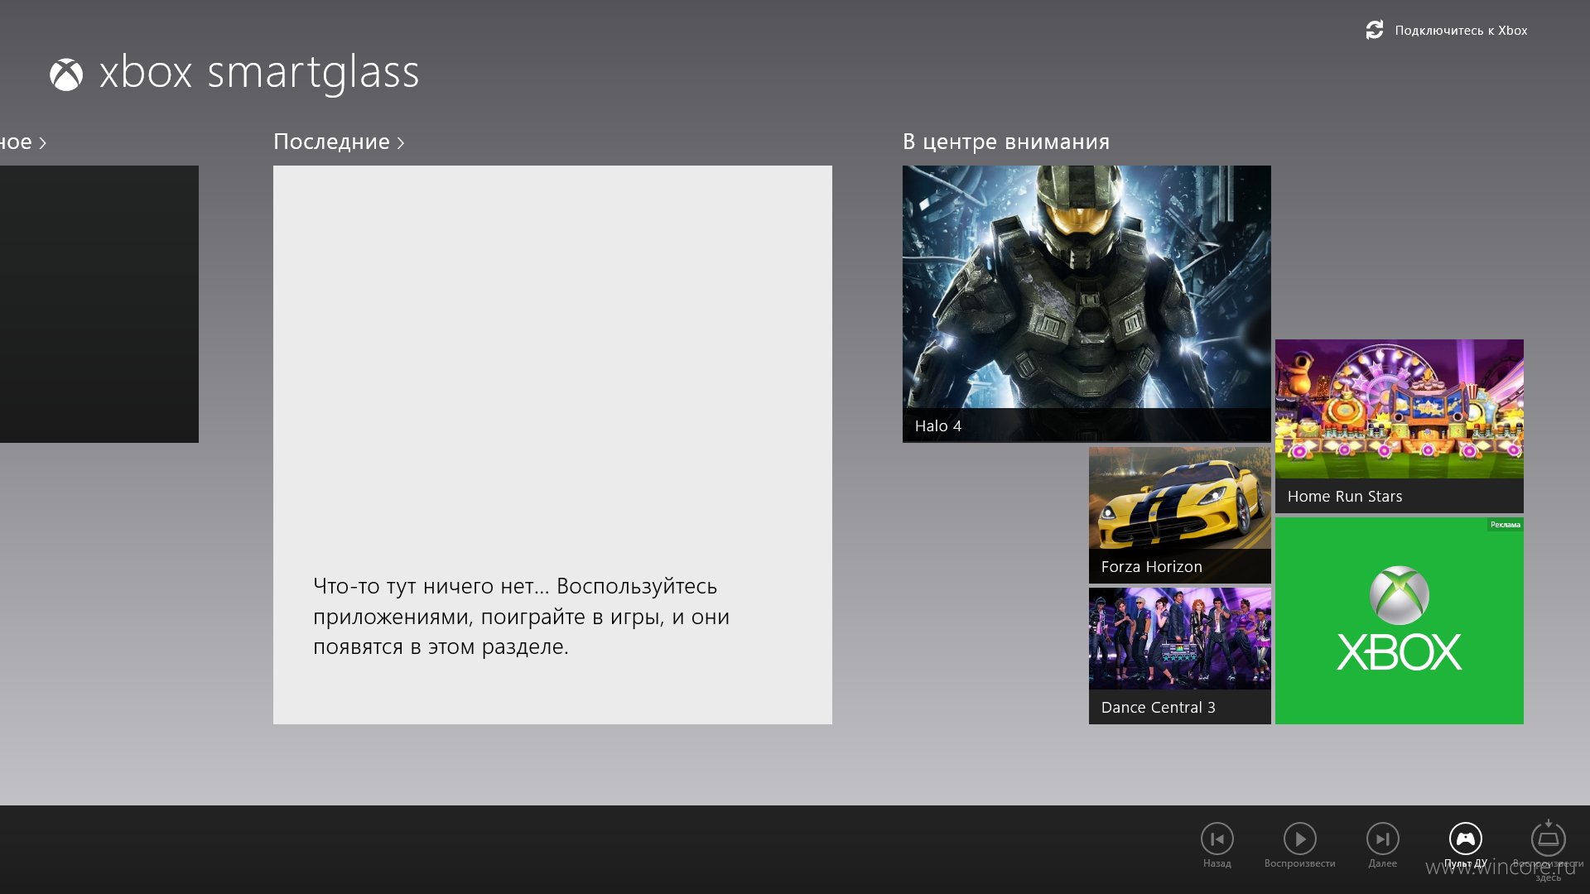Click the 'В центре внимания' section heading
This screenshot has width=1590, height=894.
[x=1005, y=142]
